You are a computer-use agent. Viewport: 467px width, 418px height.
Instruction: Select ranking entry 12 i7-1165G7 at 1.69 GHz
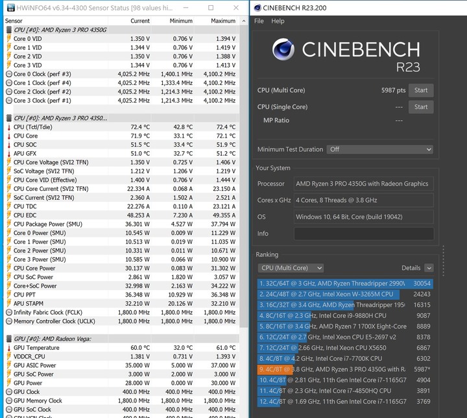345,401
